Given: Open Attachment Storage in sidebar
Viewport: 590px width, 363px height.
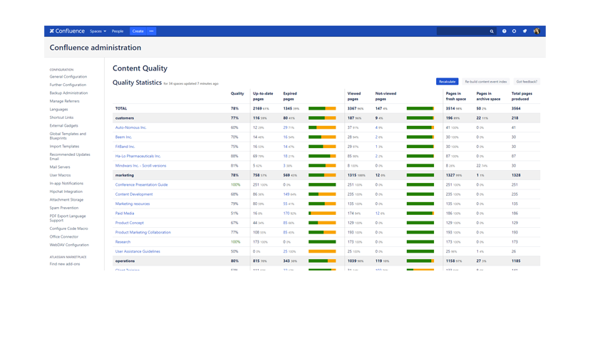Looking at the screenshot, I should (66, 199).
